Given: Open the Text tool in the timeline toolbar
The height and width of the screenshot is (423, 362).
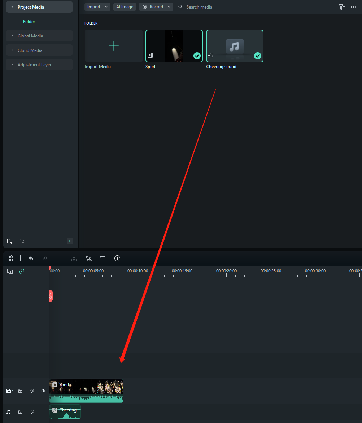Looking at the screenshot, I should pyautogui.click(x=103, y=258).
